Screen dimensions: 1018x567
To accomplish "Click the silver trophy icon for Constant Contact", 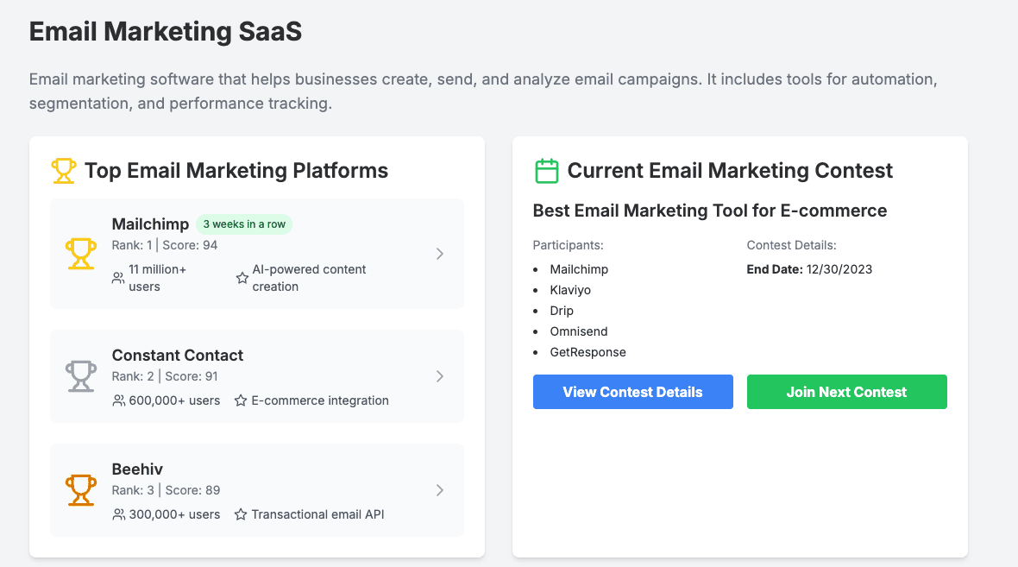I will (x=81, y=376).
